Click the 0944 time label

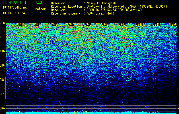(x=71, y=25)
